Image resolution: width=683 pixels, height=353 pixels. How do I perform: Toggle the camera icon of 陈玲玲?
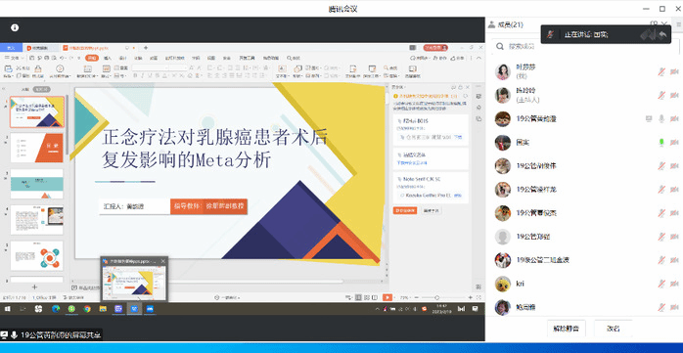[x=675, y=95]
